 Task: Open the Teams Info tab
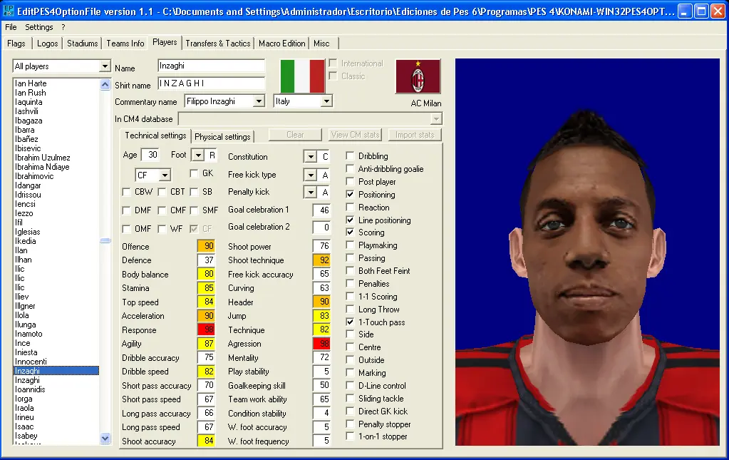[x=125, y=44]
